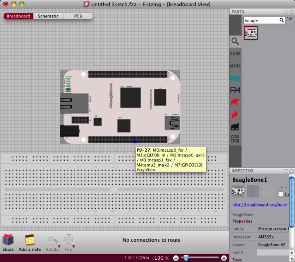Open the factory-with-glasses parts bin
This screenshot has height=262, width=295.
(235, 127)
